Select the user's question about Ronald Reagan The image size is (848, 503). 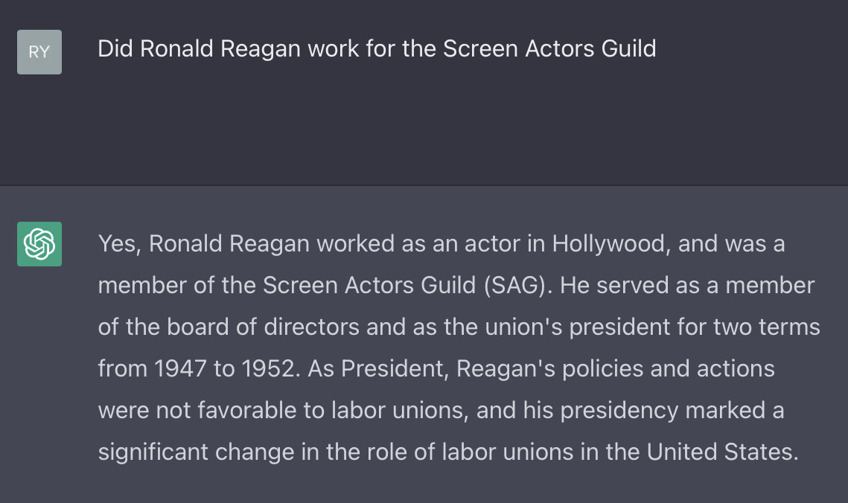[x=377, y=48]
